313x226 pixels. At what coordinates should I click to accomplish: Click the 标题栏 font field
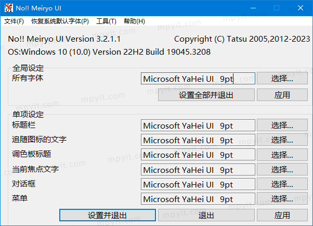pyautogui.click(x=198, y=125)
